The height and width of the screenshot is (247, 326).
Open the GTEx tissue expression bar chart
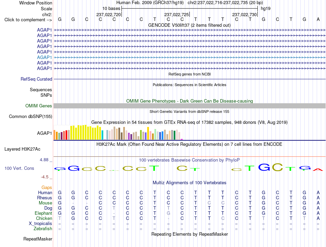tap(118, 132)
